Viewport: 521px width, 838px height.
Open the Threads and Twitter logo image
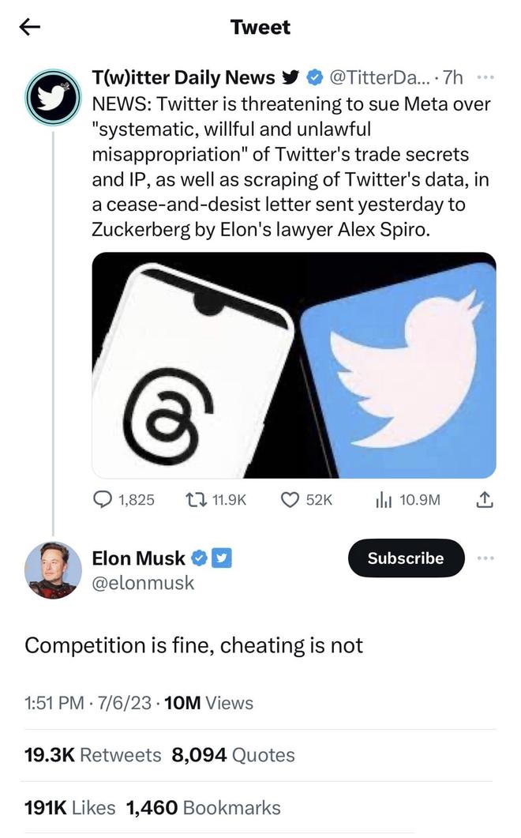(x=294, y=365)
